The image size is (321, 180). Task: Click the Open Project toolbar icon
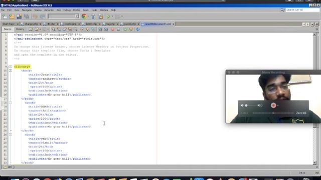(x=19, y=16)
